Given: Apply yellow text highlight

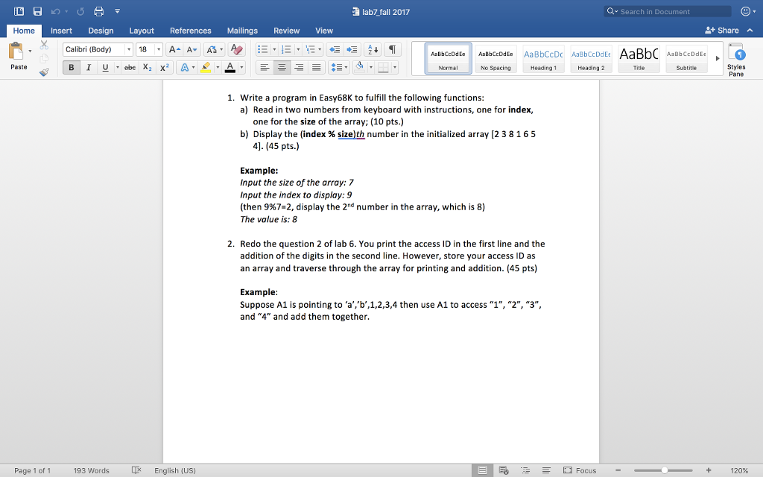Looking at the screenshot, I should [206, 66].
